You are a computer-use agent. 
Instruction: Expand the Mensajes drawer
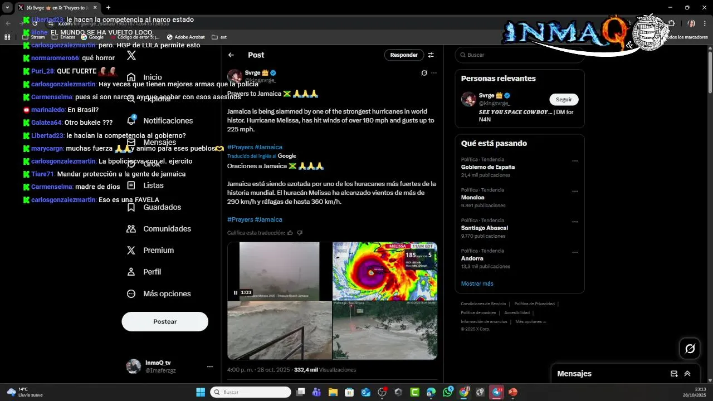687,374
